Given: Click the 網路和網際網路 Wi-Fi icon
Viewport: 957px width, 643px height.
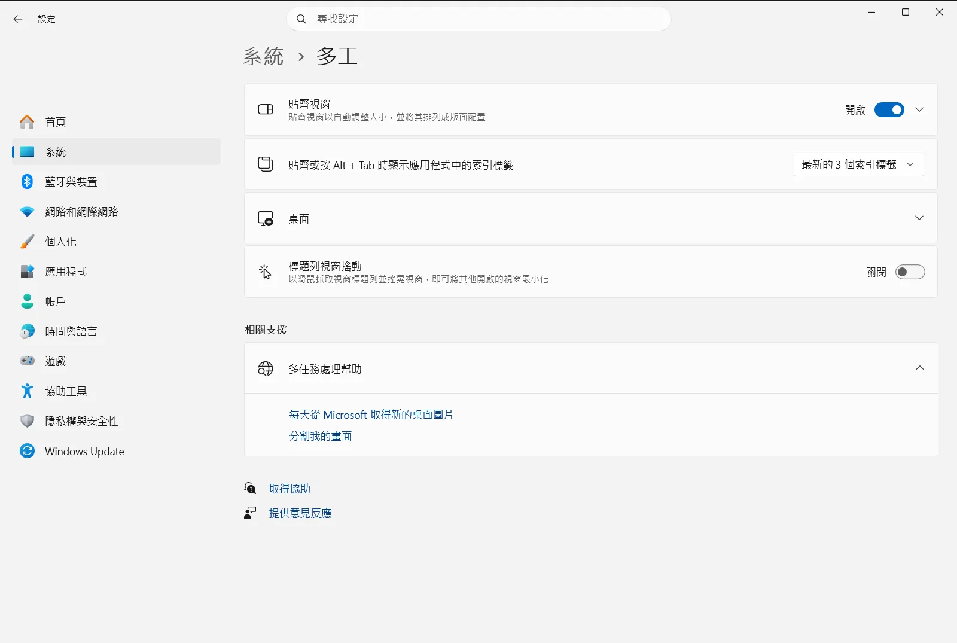Looking at the screenshot, I should point(27,212).
